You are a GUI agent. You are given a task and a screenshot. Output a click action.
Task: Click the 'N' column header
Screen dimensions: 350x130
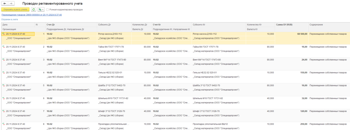40,25
